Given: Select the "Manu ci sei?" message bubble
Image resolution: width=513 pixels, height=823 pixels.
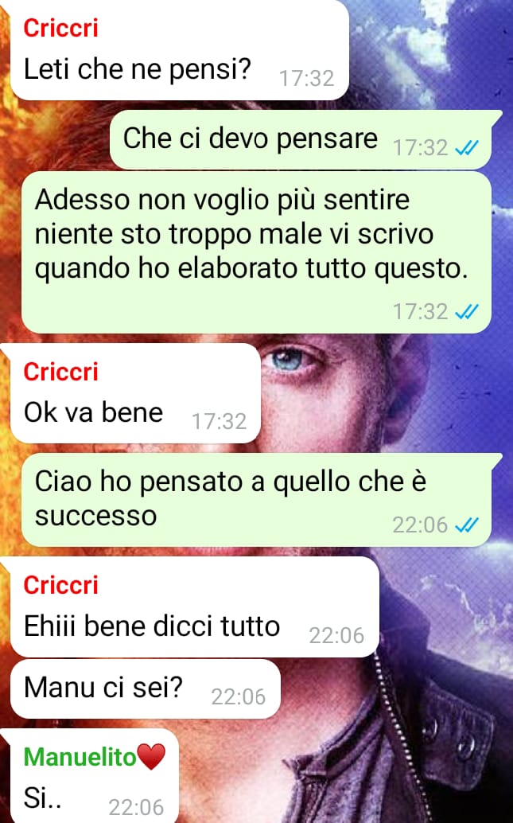Looking at the screenshot, I should (x=146, y=689).
